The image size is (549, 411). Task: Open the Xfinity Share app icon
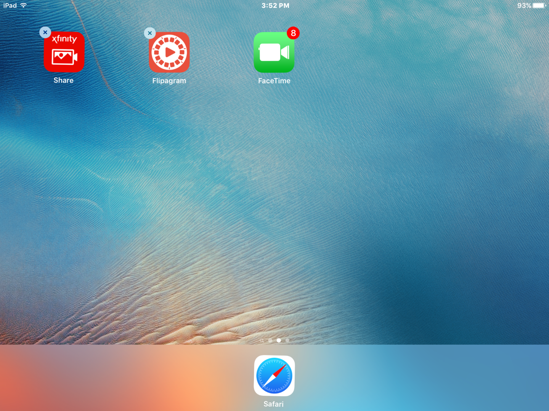pyautogui.click(x=64, y=52)
